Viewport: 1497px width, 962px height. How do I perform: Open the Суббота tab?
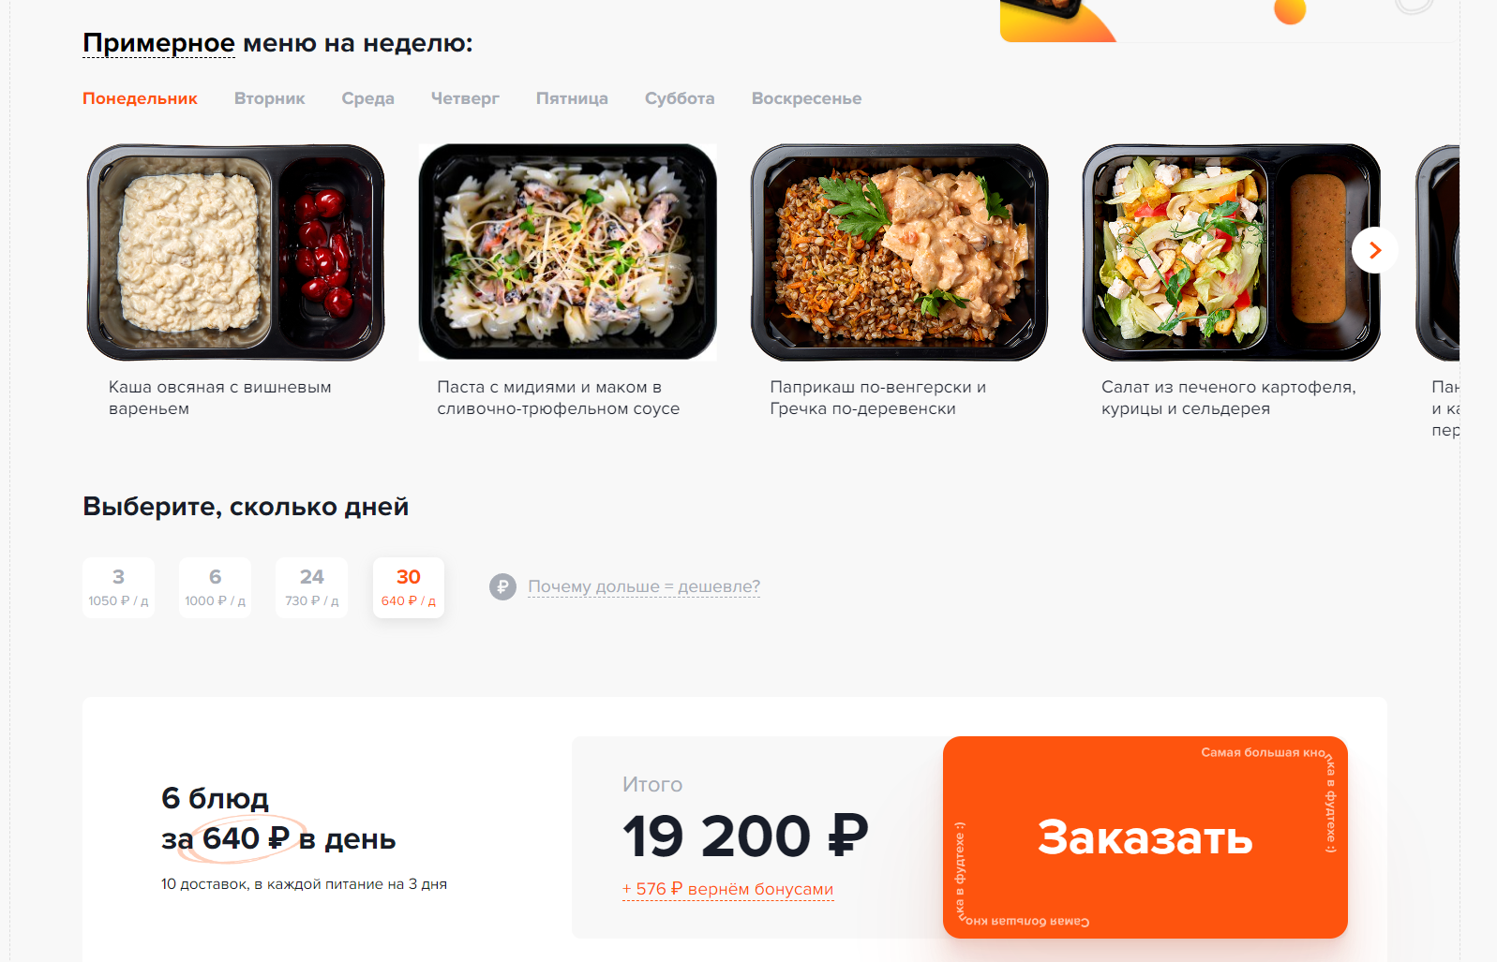[680, 98]
